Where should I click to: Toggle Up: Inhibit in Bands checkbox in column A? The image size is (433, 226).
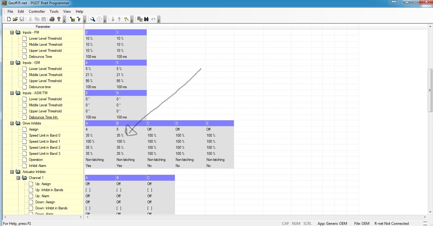[x=88, y=190]
